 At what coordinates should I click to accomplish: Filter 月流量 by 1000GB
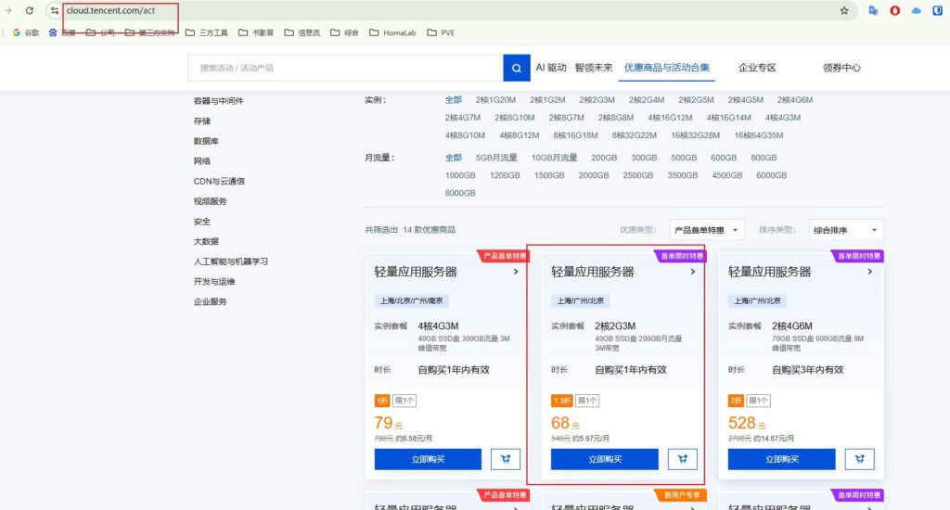pyautogui.click(x=460, y=175)
